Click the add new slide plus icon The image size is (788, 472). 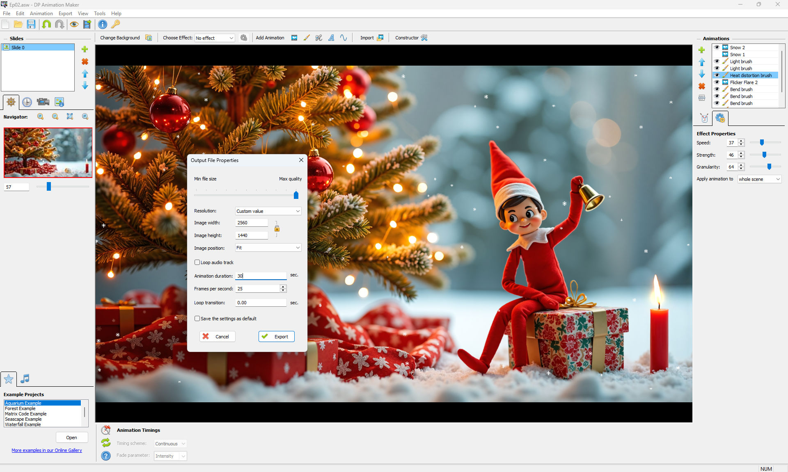point(85,49)
